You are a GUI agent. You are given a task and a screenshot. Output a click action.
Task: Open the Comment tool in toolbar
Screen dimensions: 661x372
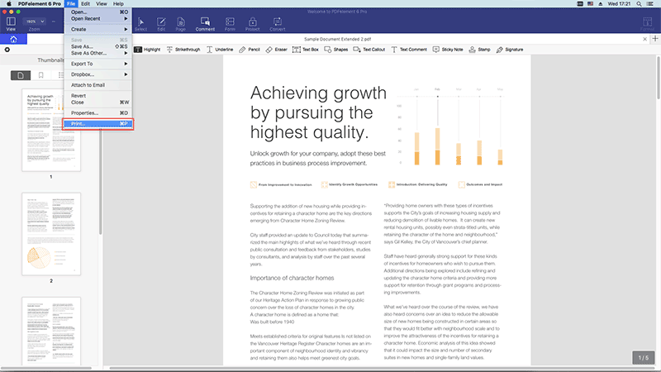tap(205, 24)
